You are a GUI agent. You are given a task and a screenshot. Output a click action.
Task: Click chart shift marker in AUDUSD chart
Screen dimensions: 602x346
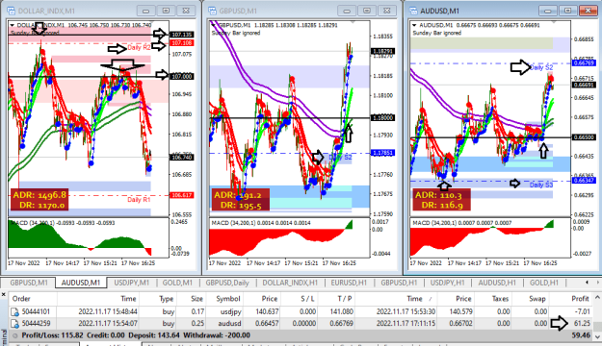[554, 22]
